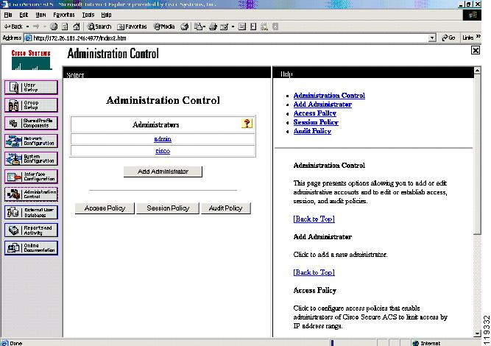Click Back to Top under Add Administrator

tap(314, 272)
